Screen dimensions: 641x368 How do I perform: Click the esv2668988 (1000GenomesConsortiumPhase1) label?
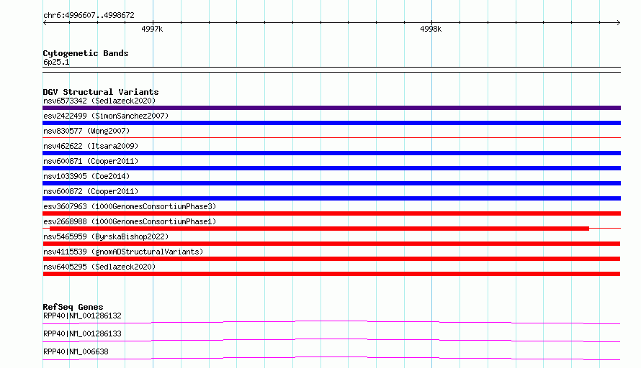point(130,221)
